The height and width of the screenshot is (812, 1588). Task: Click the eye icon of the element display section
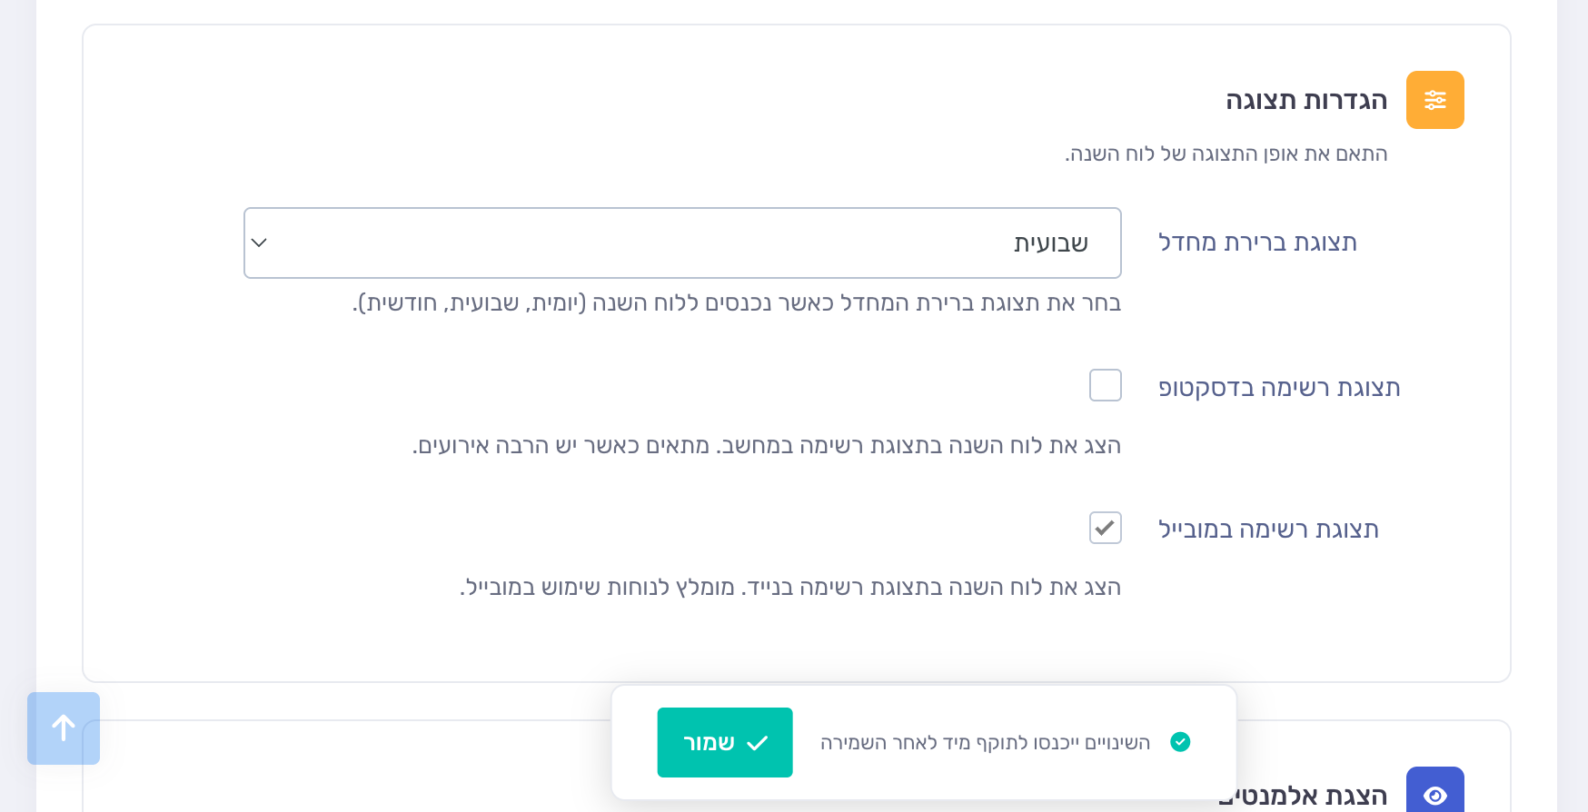click(x=1435, y=796)
